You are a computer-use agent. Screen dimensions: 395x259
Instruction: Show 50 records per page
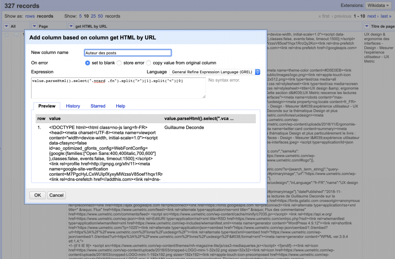coord(100,16)
